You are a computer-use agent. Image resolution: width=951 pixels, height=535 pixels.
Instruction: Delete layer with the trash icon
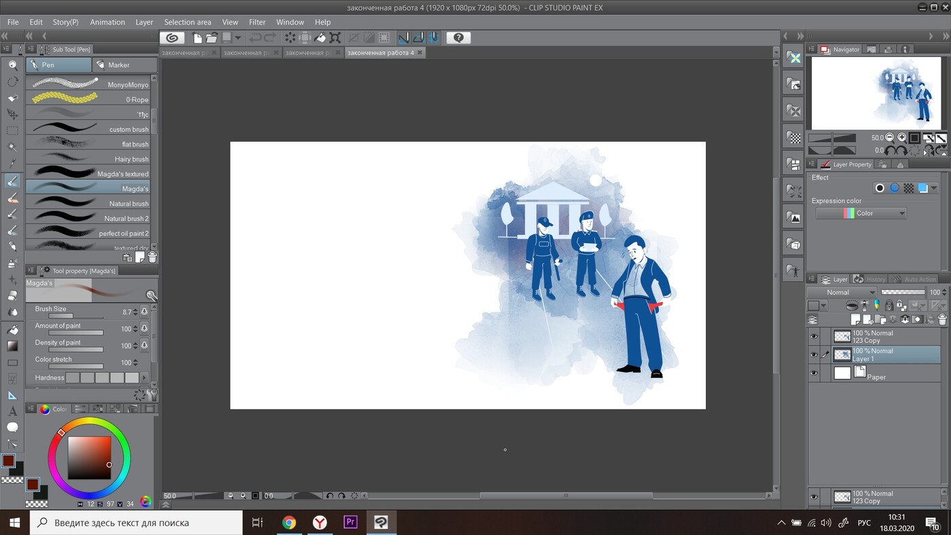(942, 320)
